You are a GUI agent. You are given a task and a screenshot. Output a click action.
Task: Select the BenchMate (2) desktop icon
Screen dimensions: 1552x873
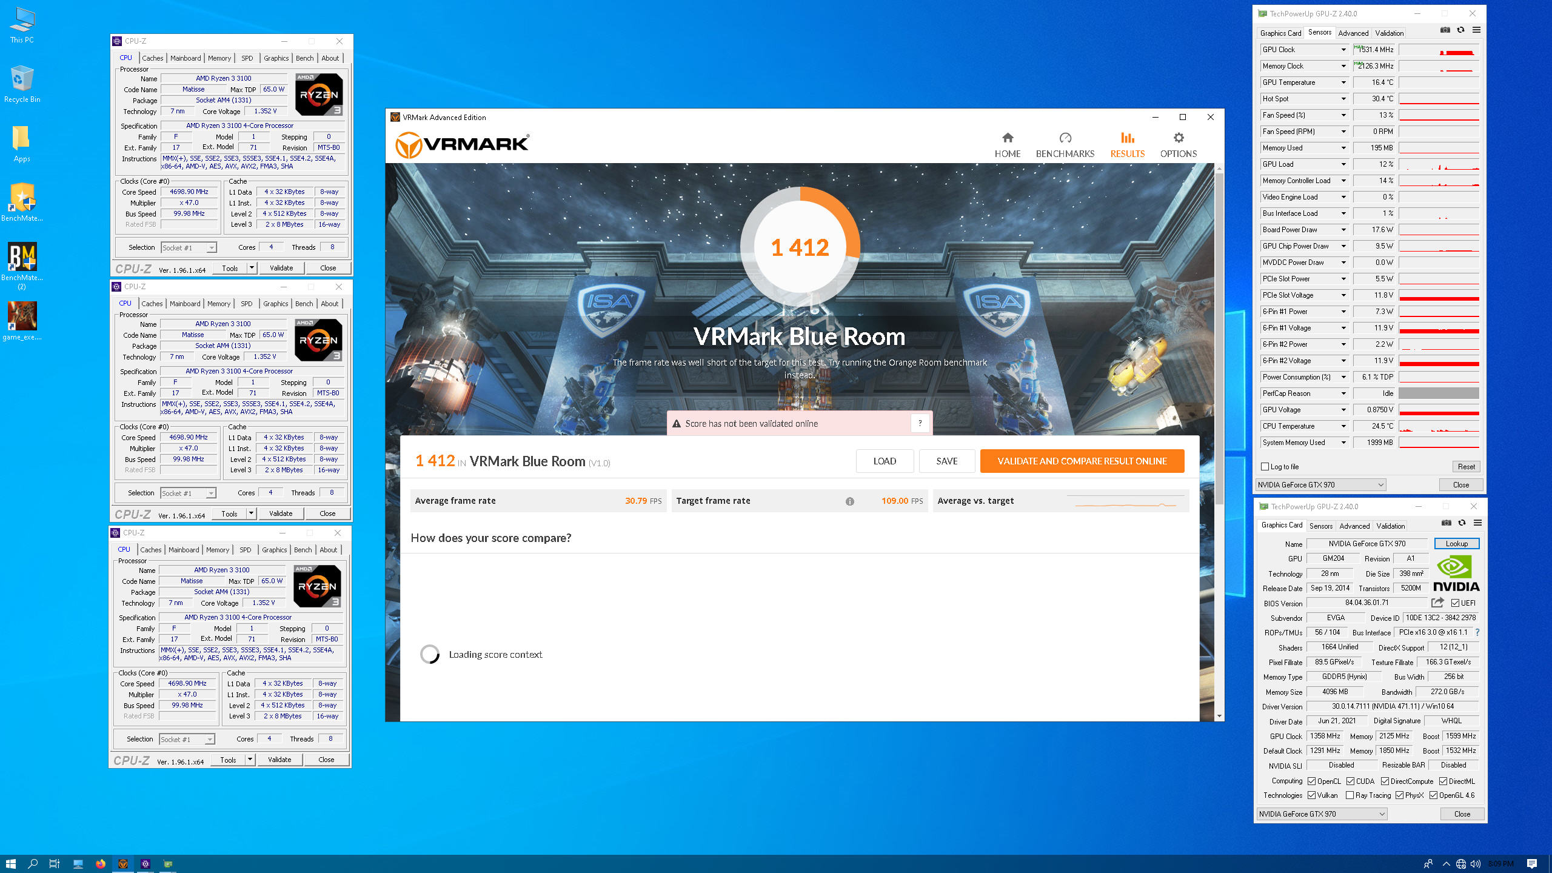coord(22,266)
